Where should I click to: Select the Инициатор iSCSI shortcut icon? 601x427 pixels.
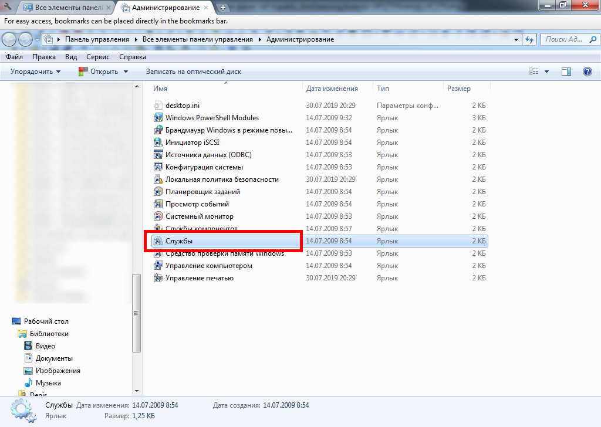tap(157, 143)
